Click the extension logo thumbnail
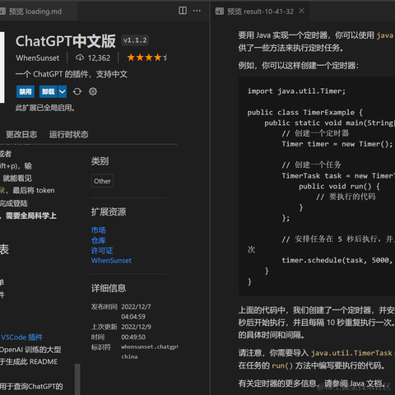 pyautogui.click(x=2, y=67)
